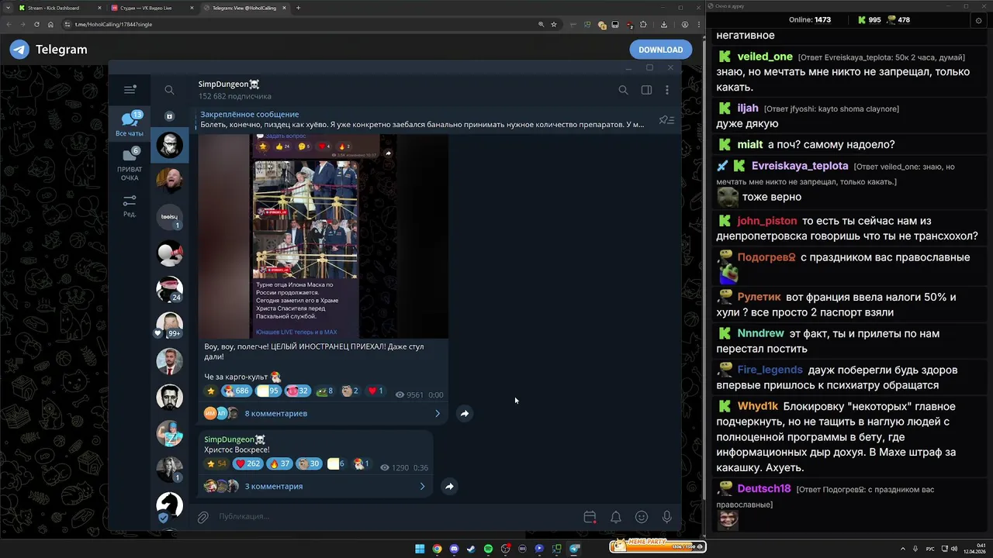993x558 pixels.
Task: Click the 'Юнашев LIVE теперь и в MAX' link
Action: pyautogui.click(x=296, y=332)
